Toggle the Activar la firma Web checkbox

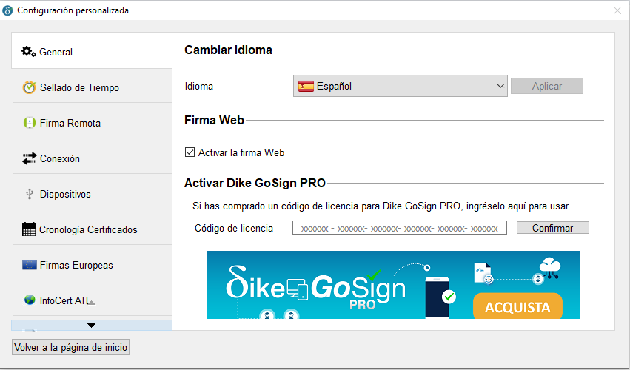tap(190, 152)
